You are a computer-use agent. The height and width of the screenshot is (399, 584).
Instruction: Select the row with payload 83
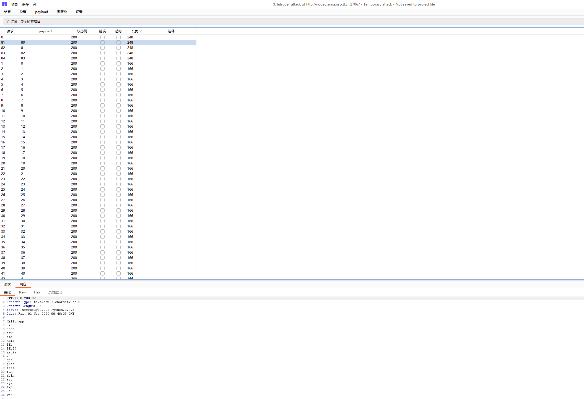pos(98,58)
